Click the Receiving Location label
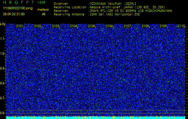 70,7
